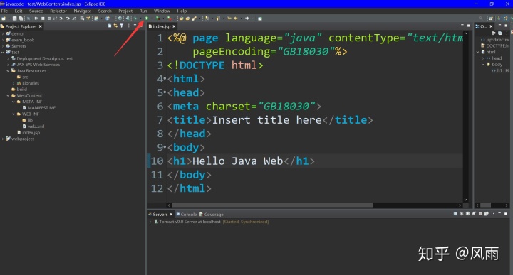Click the Outline horizontal scrollbar
This screenshot has height=275, width=513.
(485, 205)
